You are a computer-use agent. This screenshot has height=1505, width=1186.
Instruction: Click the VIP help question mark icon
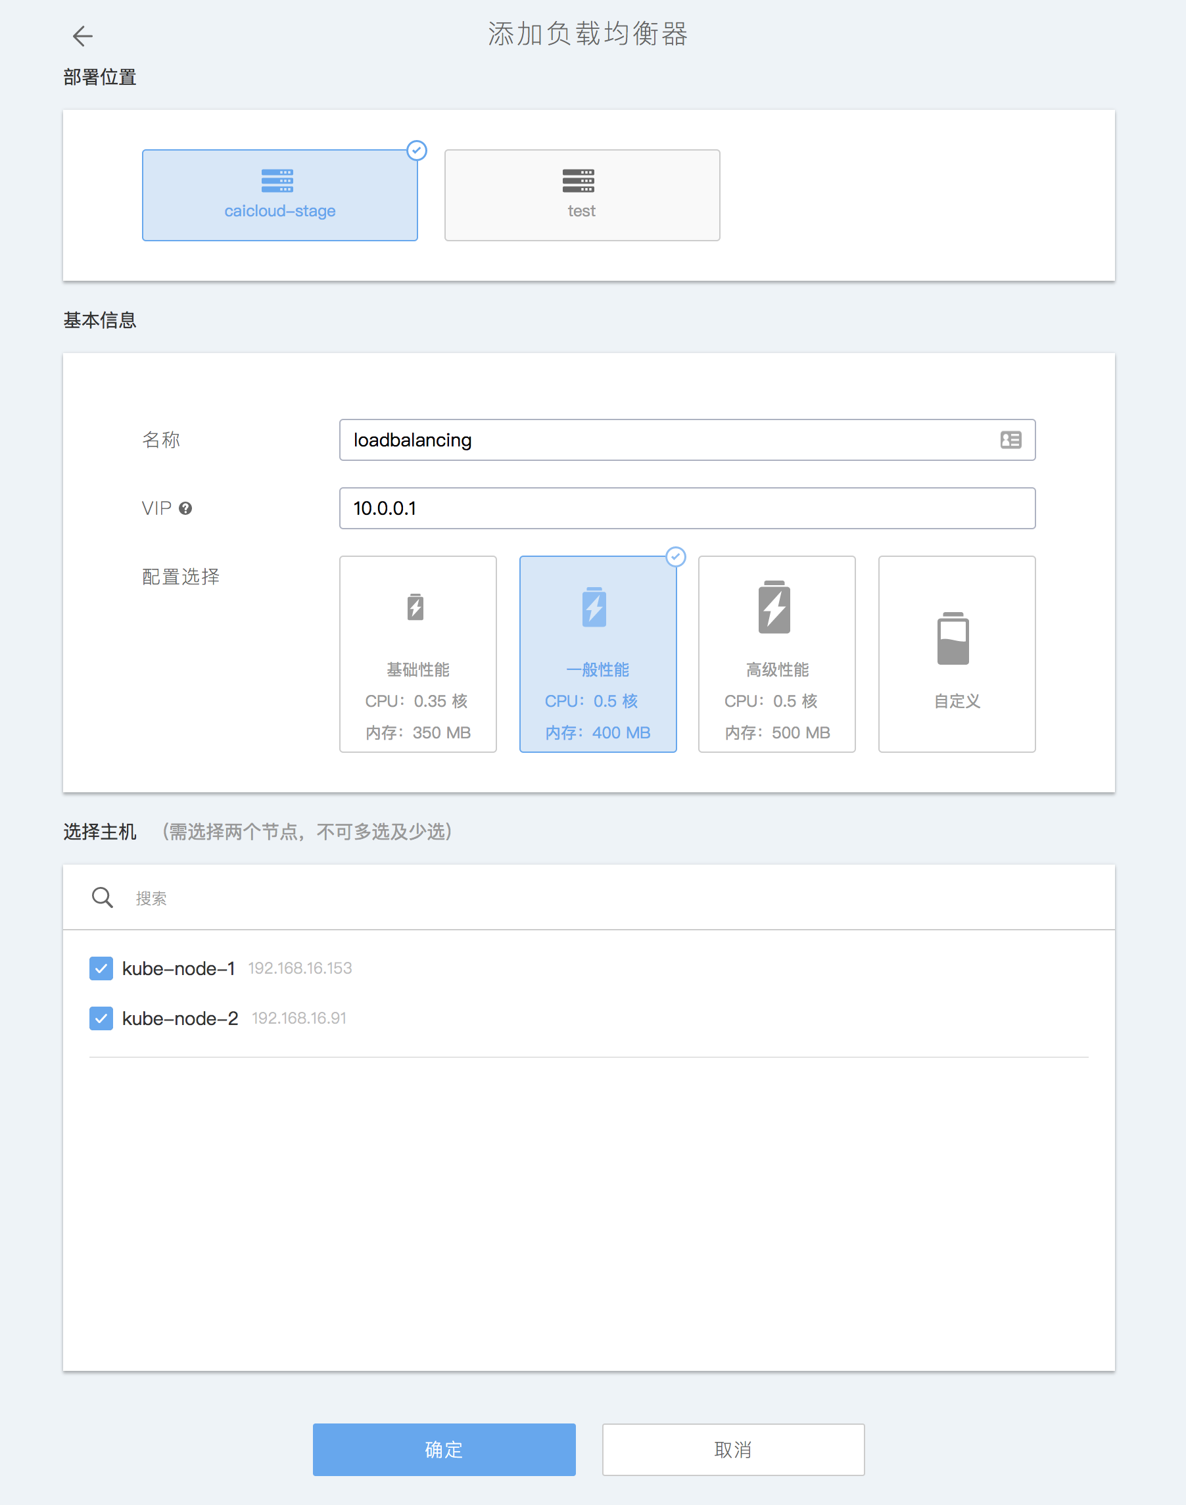point(185,508)
